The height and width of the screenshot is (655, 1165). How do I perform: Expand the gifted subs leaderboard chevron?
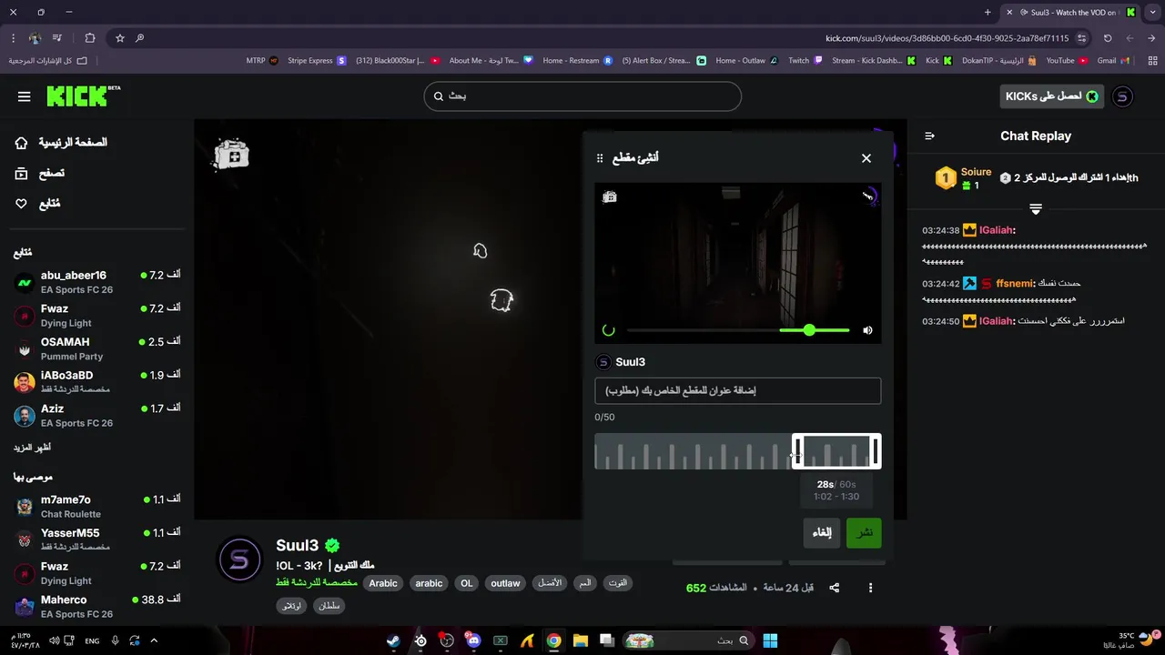(x=1036, y=208)
